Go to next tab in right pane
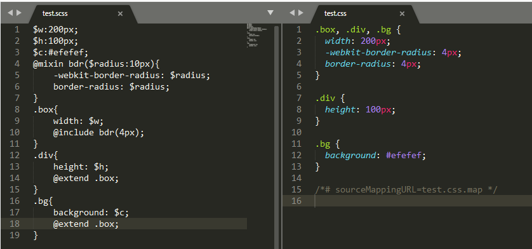Image resolution: width=532 pixels, height=249 pixels. click(x=301, y=13)
